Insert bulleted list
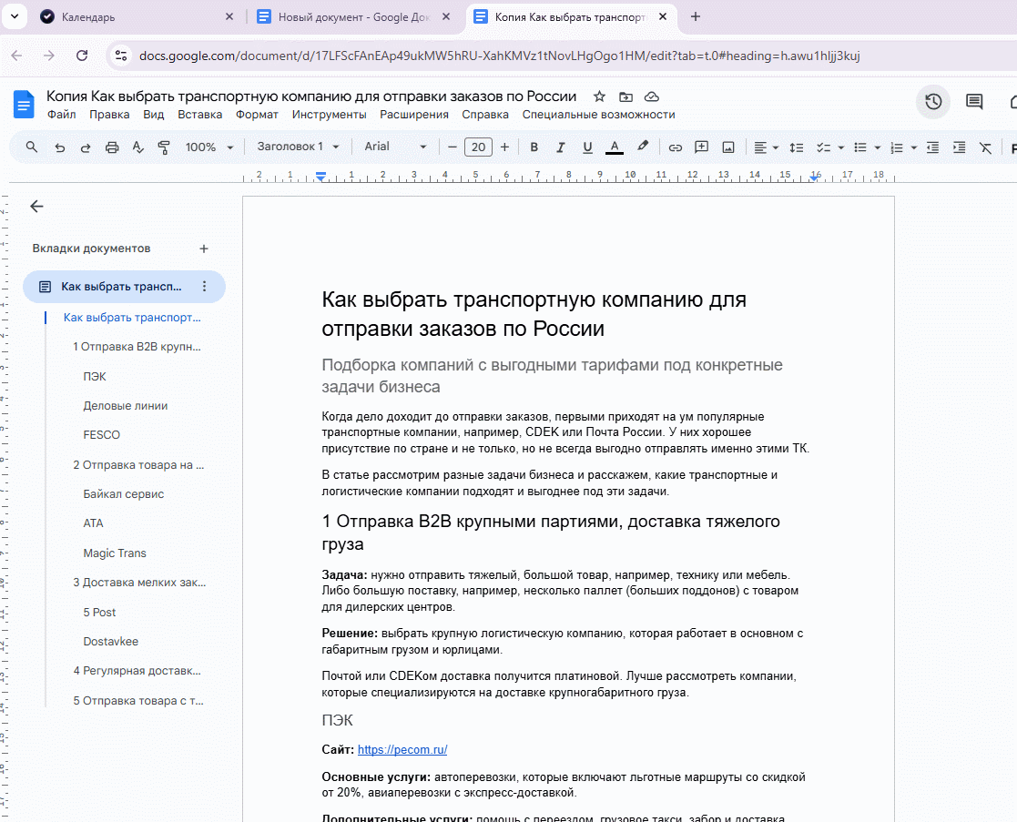 pos(860,147)
